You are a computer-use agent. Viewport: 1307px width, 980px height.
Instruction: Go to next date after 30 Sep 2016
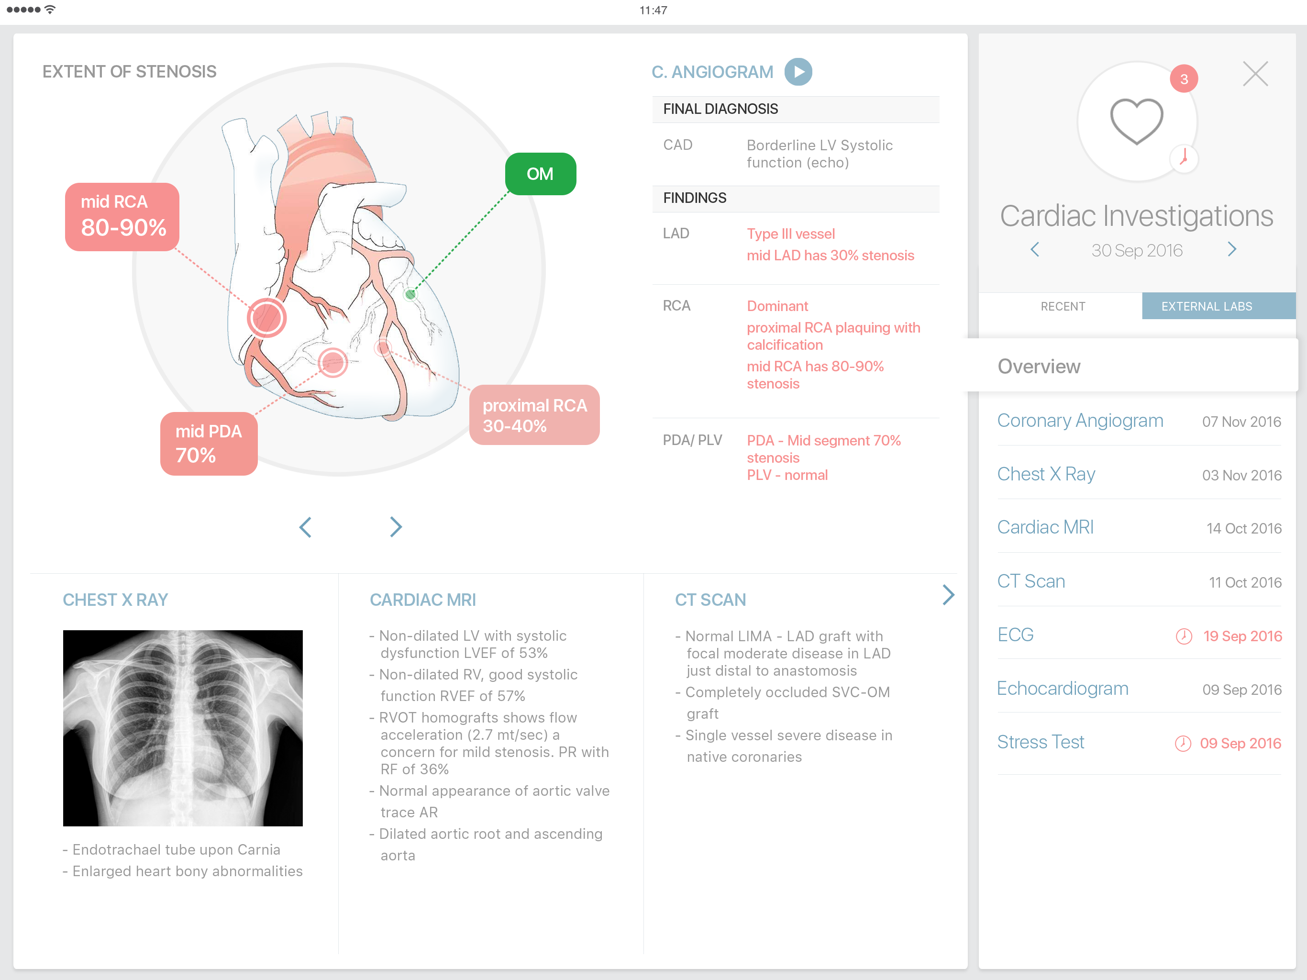click(1231, 249)
